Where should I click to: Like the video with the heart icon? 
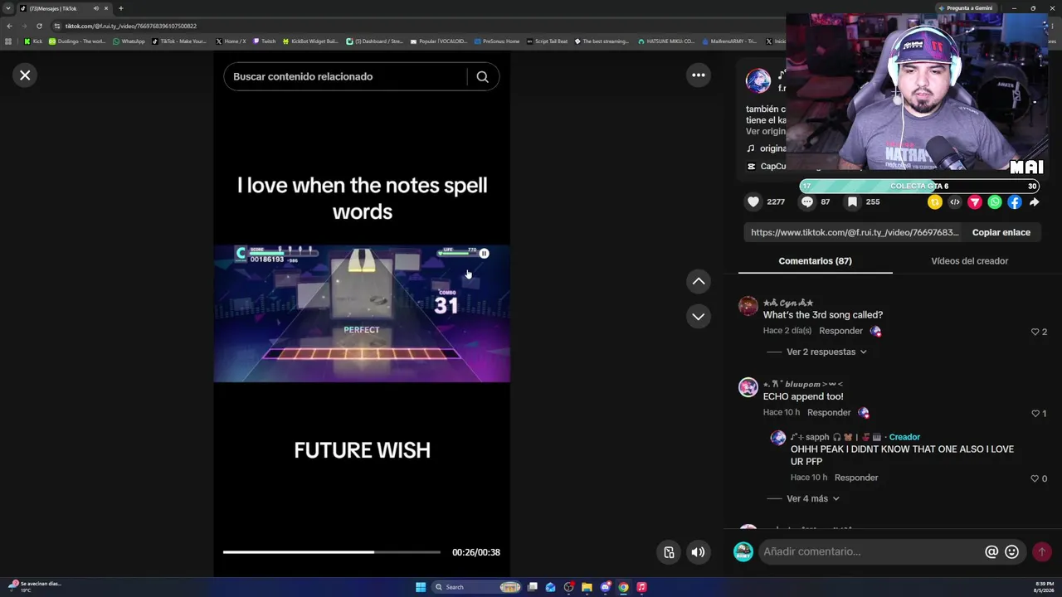[x=753, y=201]
